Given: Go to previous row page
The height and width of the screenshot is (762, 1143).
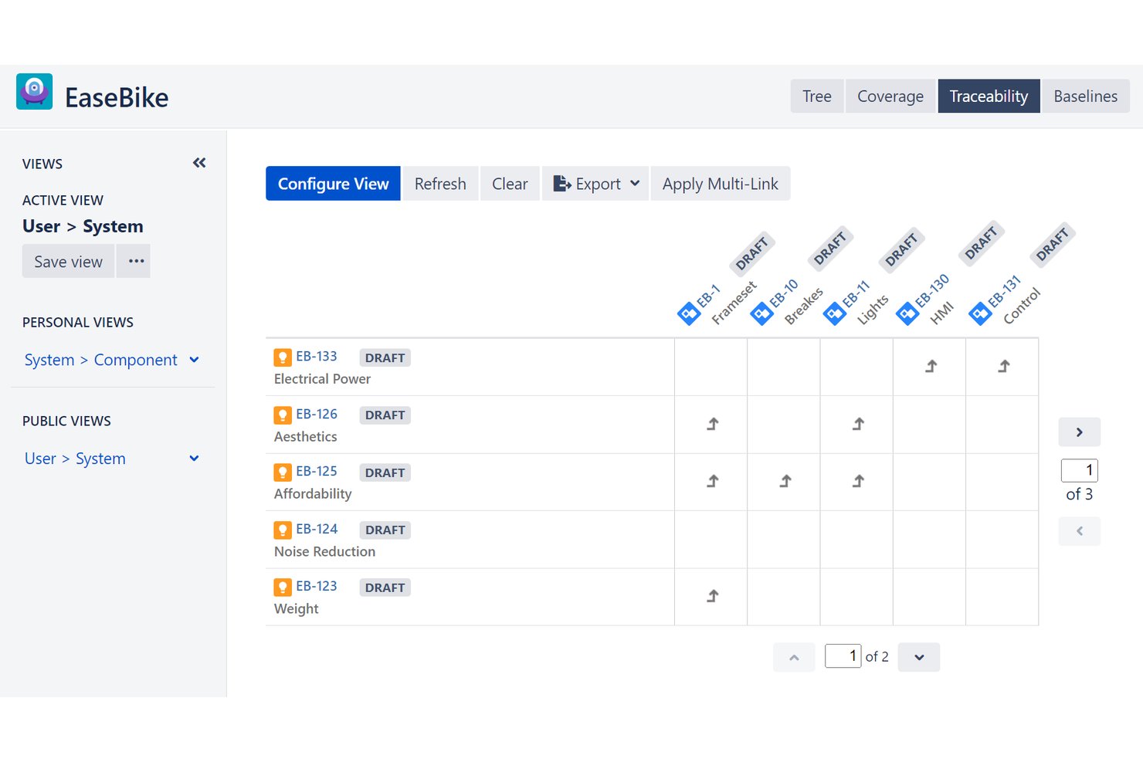Looking at the screenshot, I should 794,657.
